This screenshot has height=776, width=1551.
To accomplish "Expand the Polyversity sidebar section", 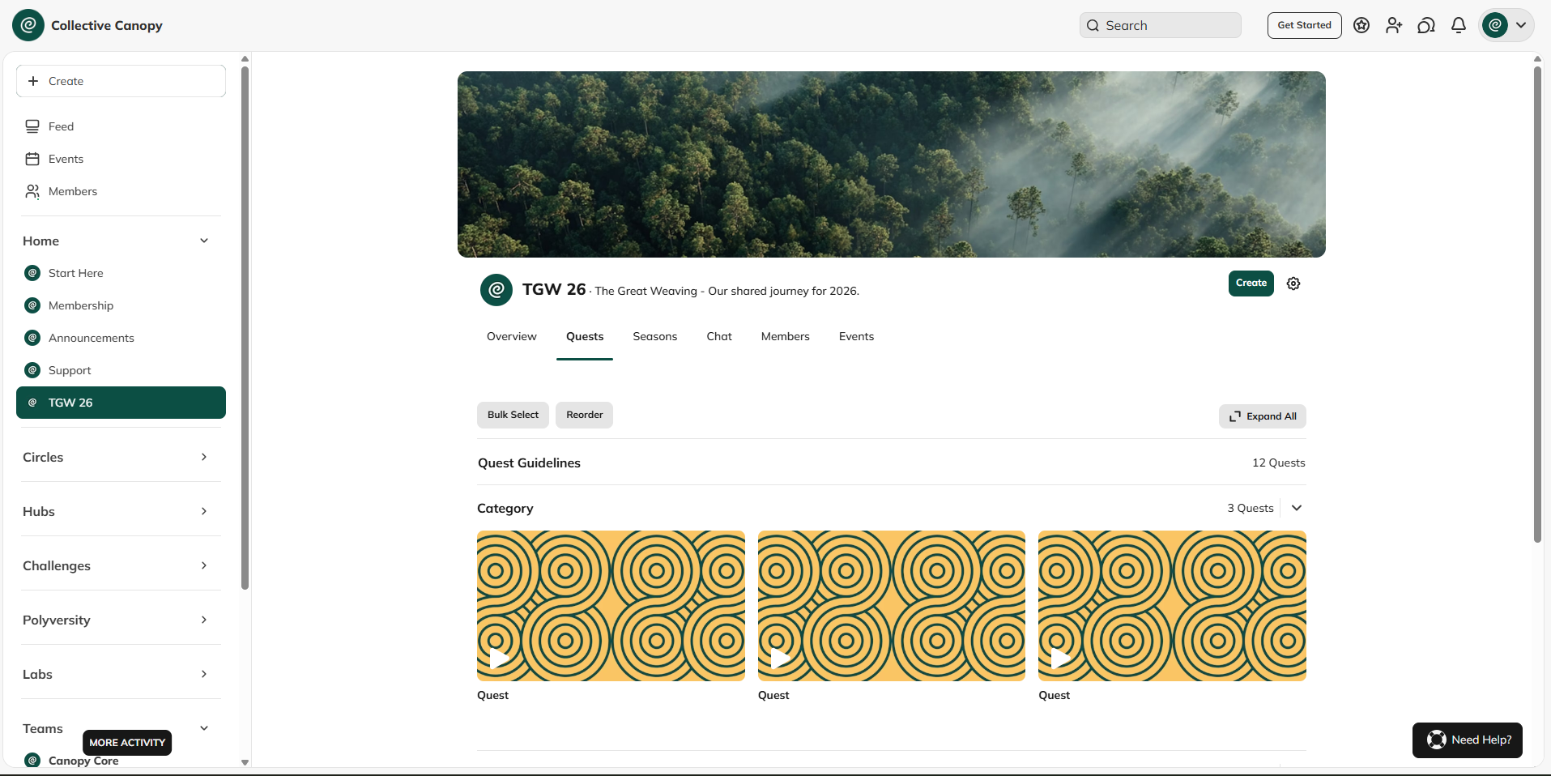I will tap(204, 620).
